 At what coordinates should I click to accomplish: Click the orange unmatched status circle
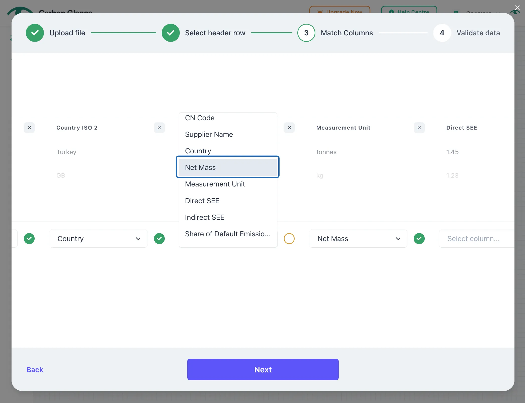click(x=289, y=238)
